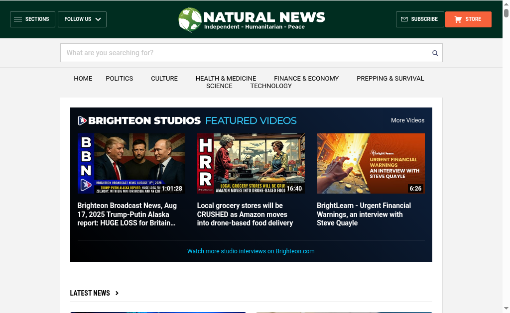Open 'BrightLearn - Urgent Financial Warnings' title
The height and width of the screenshot is (313, 510).
364,214
